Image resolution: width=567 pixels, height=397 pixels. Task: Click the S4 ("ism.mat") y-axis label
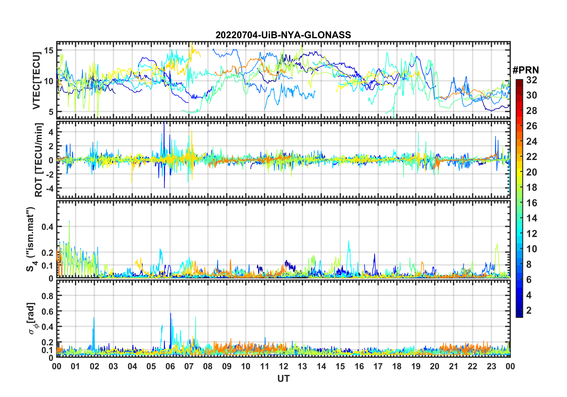coord(31,239)
